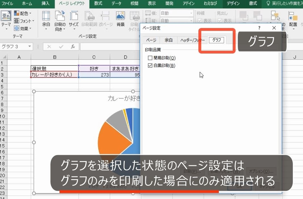Click the send backward icon
Screen dimensions: 303x199
tap(257, 15)
